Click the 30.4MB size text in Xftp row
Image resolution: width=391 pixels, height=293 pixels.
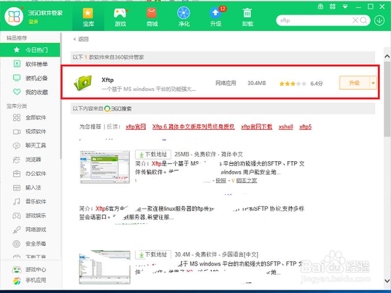pos(257,83)
